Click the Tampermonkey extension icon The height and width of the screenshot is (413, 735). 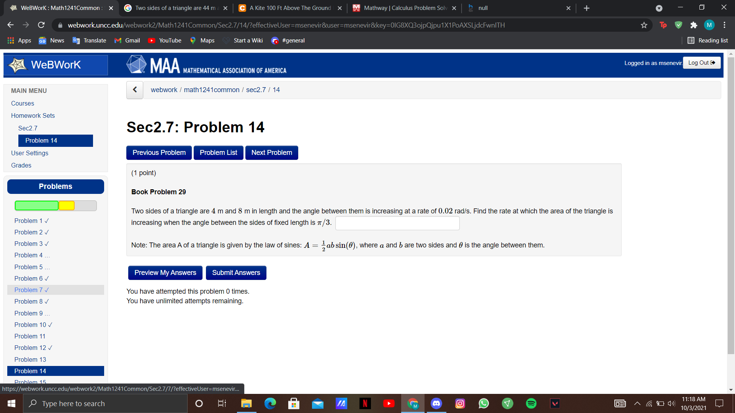click(x=663, y=25)
